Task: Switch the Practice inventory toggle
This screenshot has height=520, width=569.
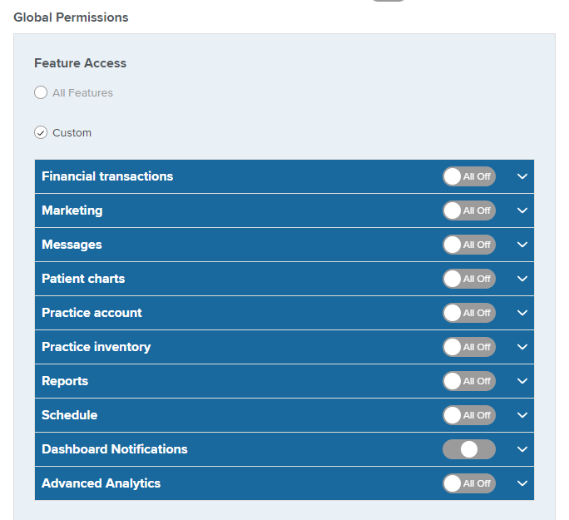Action: [469, 347]
